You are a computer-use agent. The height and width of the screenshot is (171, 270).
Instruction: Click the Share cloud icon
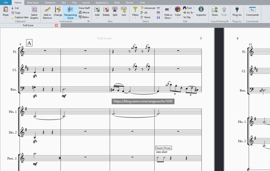(215, 10)
